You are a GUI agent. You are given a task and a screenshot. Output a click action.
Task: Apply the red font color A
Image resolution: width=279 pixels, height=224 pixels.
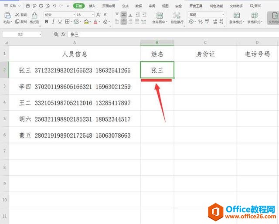[x=95, y=22]
